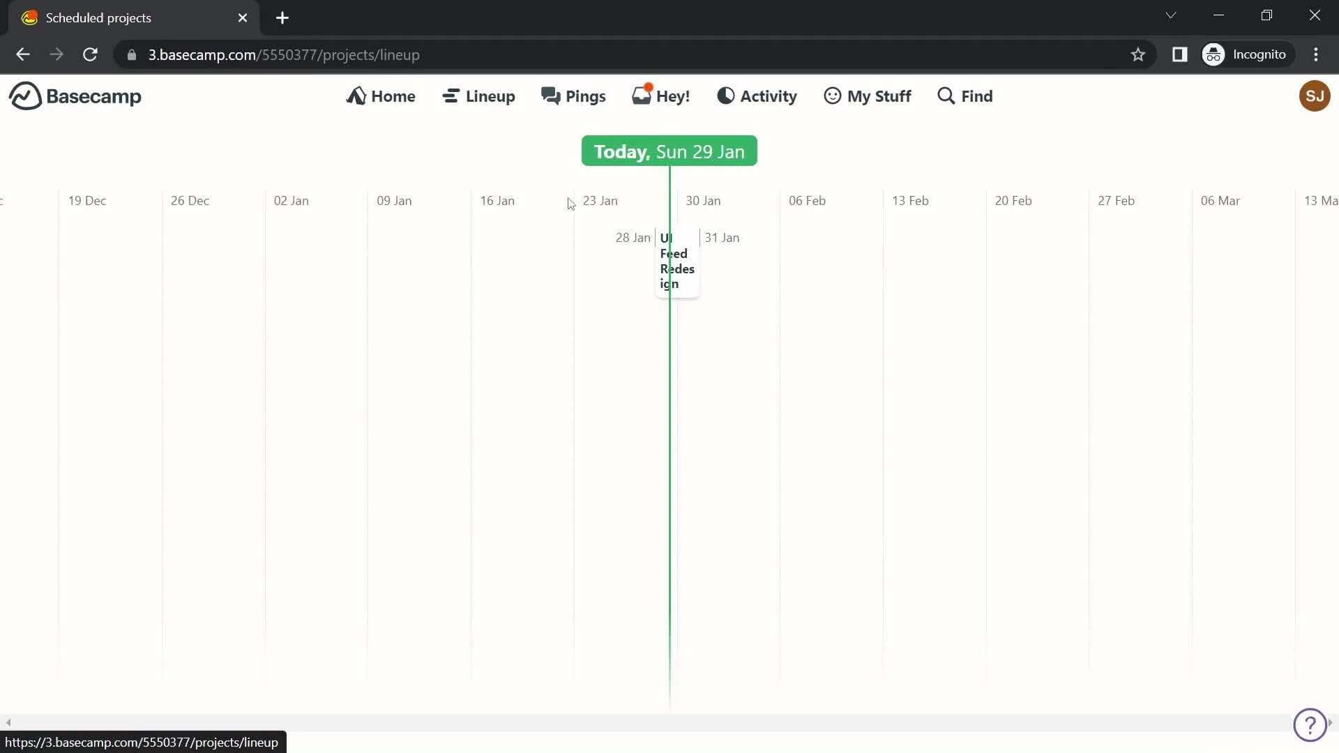This screenshot has width=1339, height=753.
Task: Click the UI Feed Redesign project block
Action: (x=678, y=260)
